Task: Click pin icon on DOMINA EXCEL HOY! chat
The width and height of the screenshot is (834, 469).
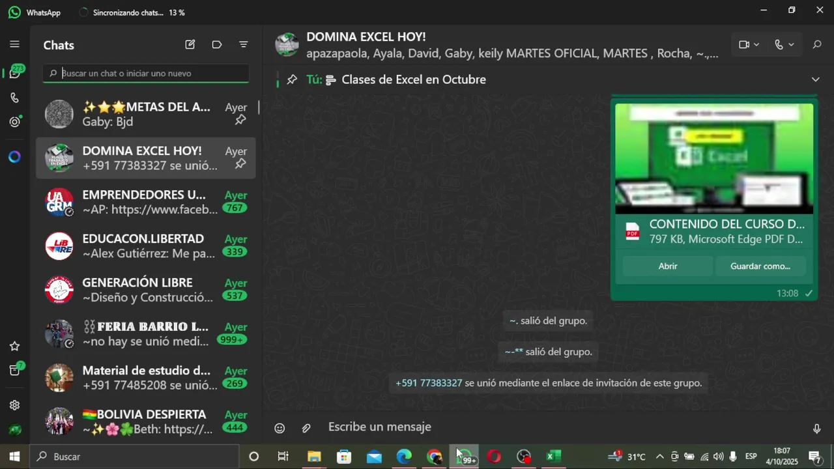Action: click(240, 163)
